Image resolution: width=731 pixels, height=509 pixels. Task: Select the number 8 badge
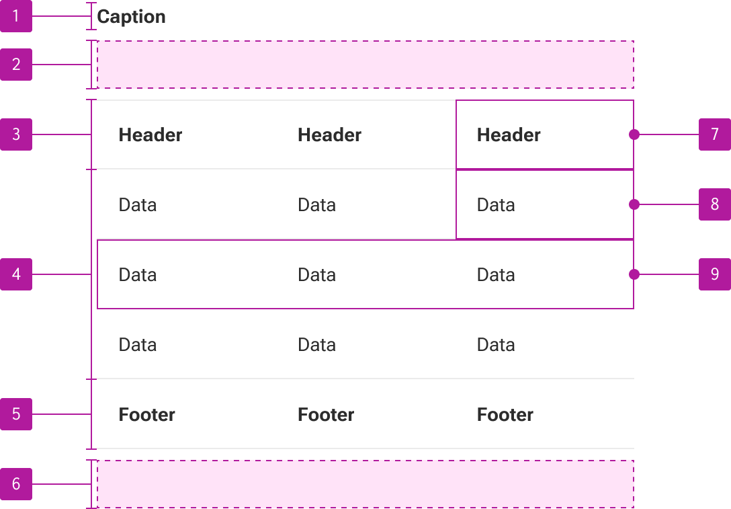715,204
